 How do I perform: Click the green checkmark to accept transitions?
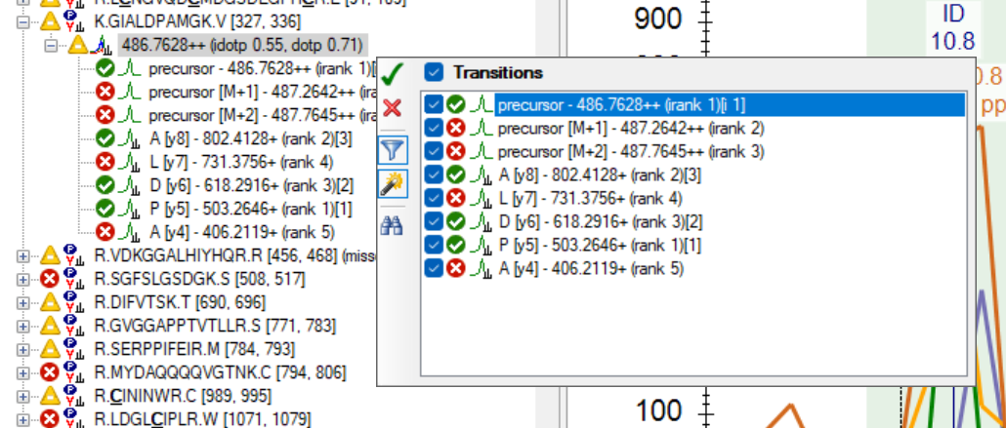coord(393,72)
